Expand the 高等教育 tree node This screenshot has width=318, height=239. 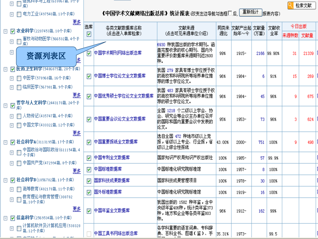click(x=12, y=189)
